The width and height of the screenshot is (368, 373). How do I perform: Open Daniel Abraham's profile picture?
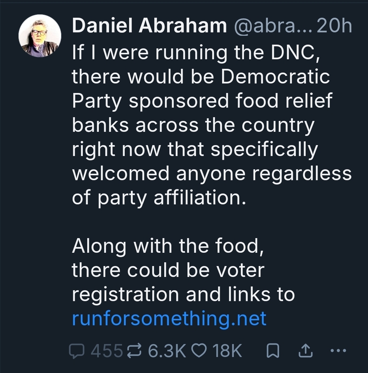[40, 36]
